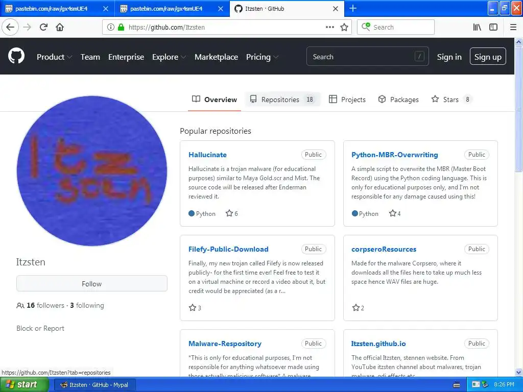Open the Malware-Respository repository
The width and height of the screenshot is (523, 392).
point(225,344)
